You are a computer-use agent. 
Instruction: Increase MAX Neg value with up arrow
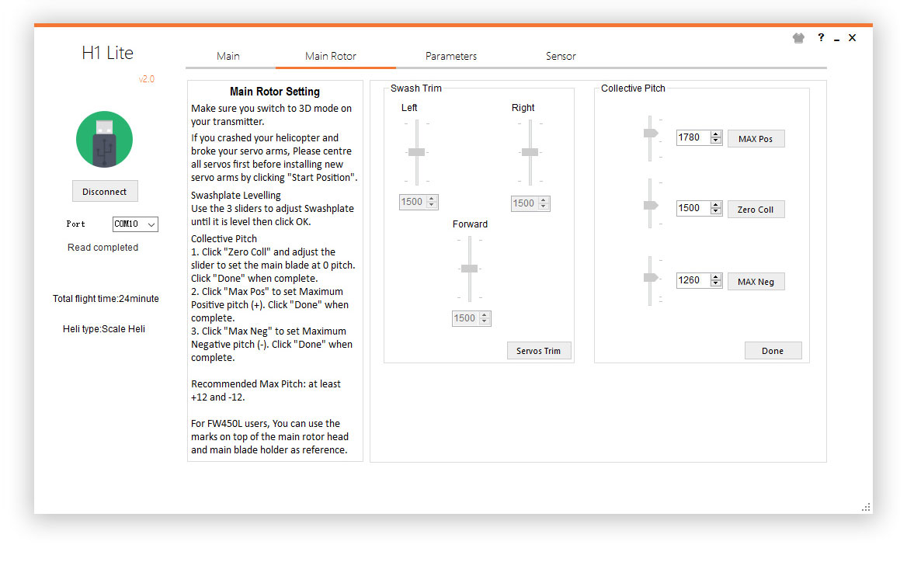tap(716, 276)
